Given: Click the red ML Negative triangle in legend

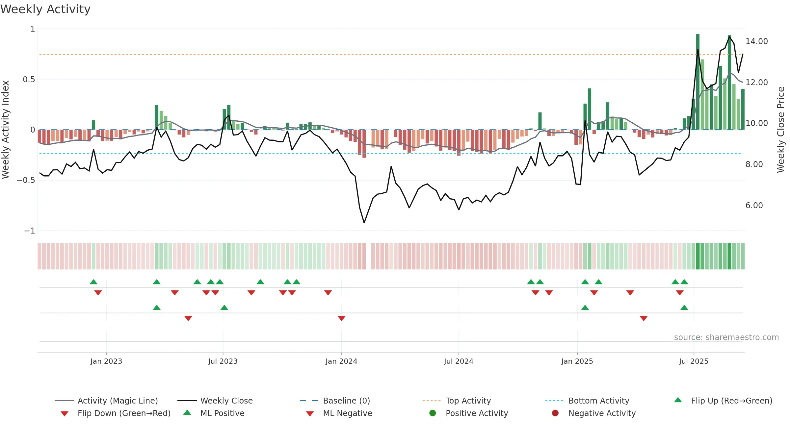Looking at the screenshot, I should (x=310, y=414).
